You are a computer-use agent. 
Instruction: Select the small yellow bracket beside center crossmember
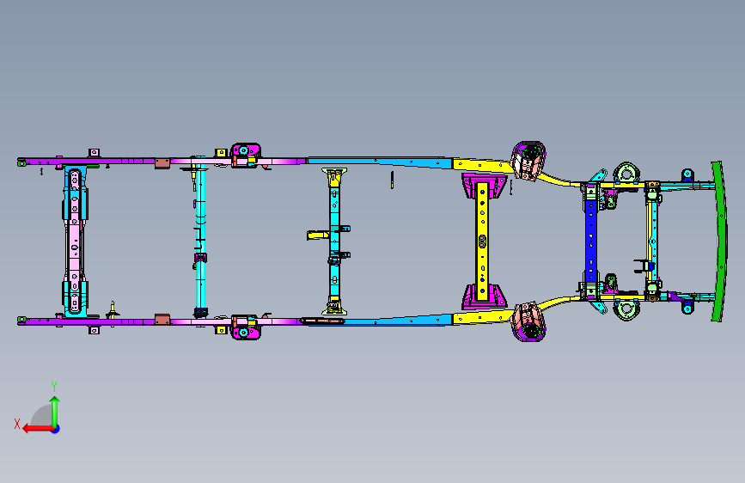pos(318,235)
